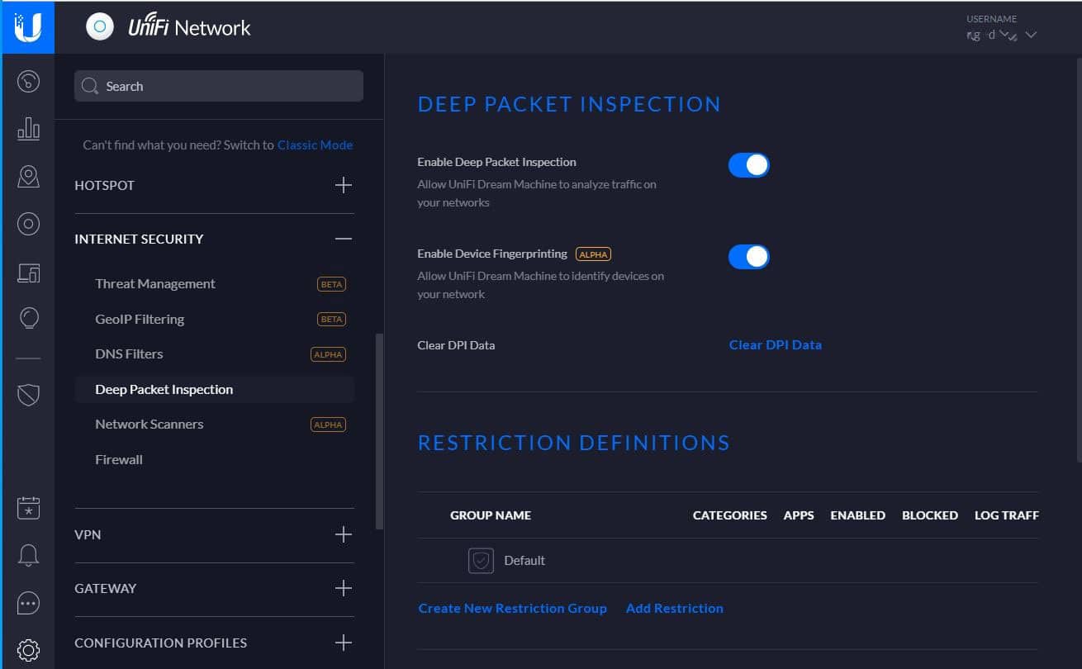The image size is (1082, 669).
Task: Turn off the Device Fingerprinting toggle
Action: coord(748,257)
